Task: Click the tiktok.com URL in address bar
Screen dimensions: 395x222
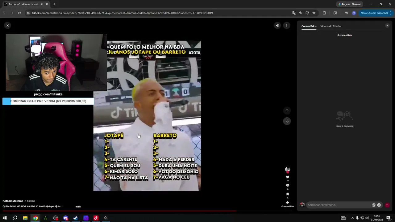Action: [x=123, y=13]
